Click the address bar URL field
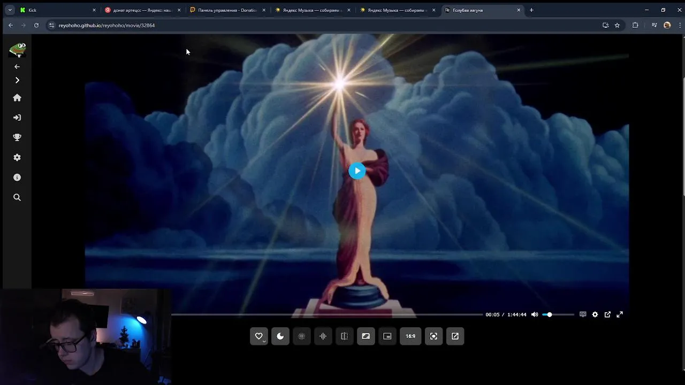 [326, 25]
